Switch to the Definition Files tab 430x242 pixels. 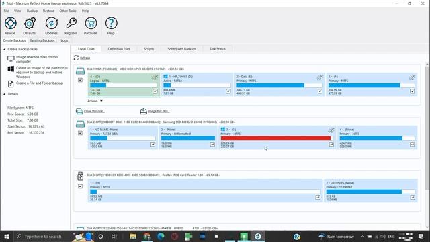coord(119,49)
